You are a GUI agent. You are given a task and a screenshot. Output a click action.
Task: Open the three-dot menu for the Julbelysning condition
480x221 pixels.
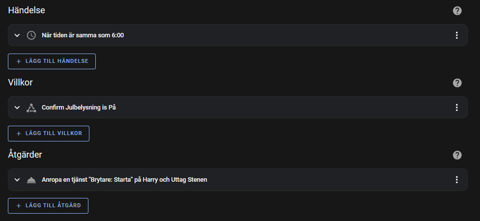coord(456,108)
